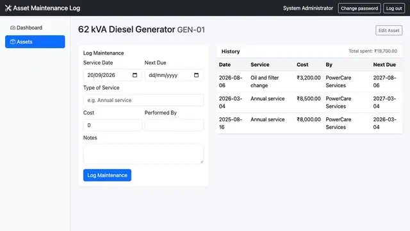The height and width of the screenshot is (231, 410).
Task: Focus the Service Date field showing 20/09/2026
Action: (113, 75)
